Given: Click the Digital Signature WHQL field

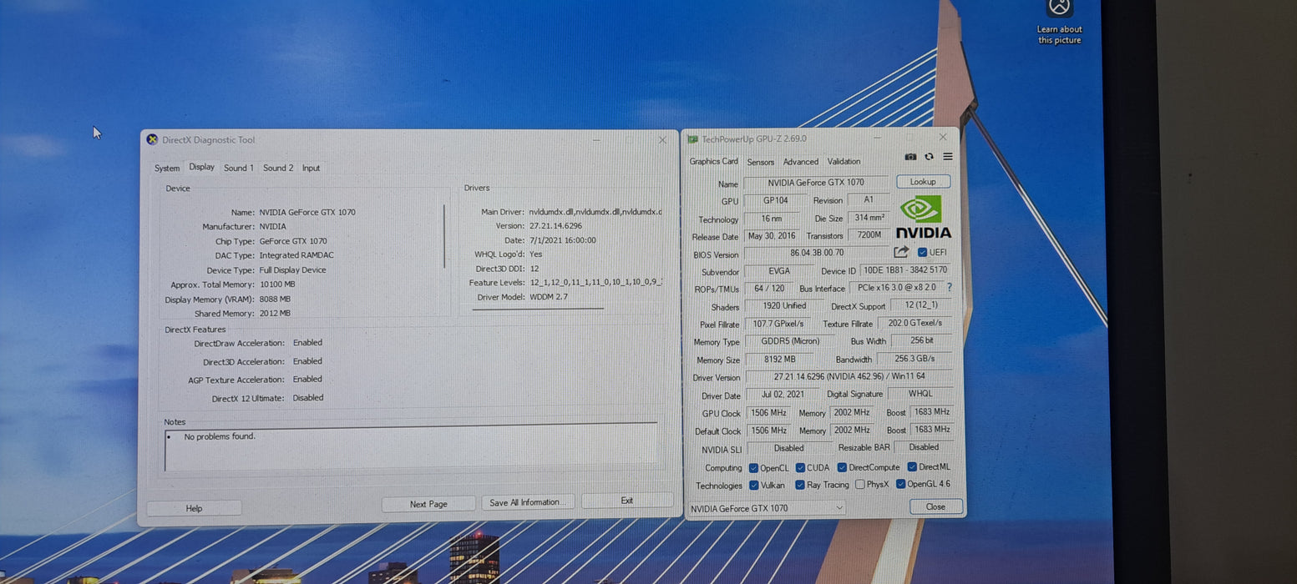Looking at the screenshot, I should (920, 394).
